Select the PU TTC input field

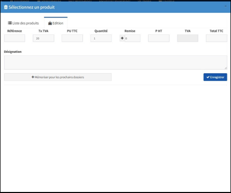click(x=72, y=38)
